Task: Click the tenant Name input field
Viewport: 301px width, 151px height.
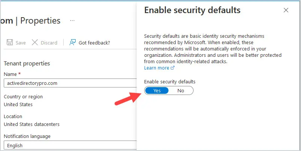Action: pos(70,83)
